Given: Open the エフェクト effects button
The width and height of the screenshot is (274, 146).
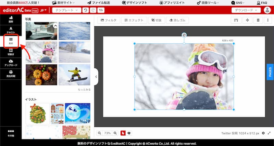Looking at the screenshot, I should [x=134, y=20].
